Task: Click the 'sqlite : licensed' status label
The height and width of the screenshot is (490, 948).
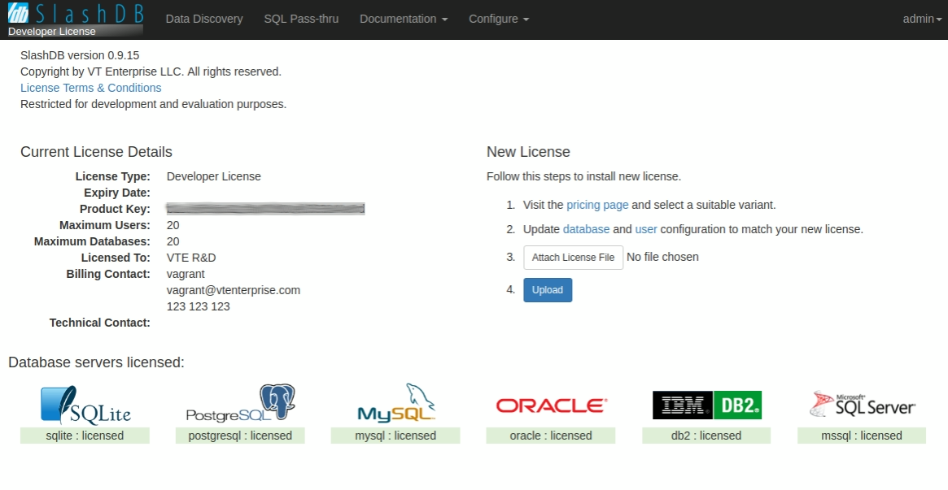Action: click(85, 436)
